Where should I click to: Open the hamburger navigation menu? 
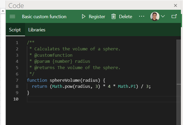(x=12, y=17)
